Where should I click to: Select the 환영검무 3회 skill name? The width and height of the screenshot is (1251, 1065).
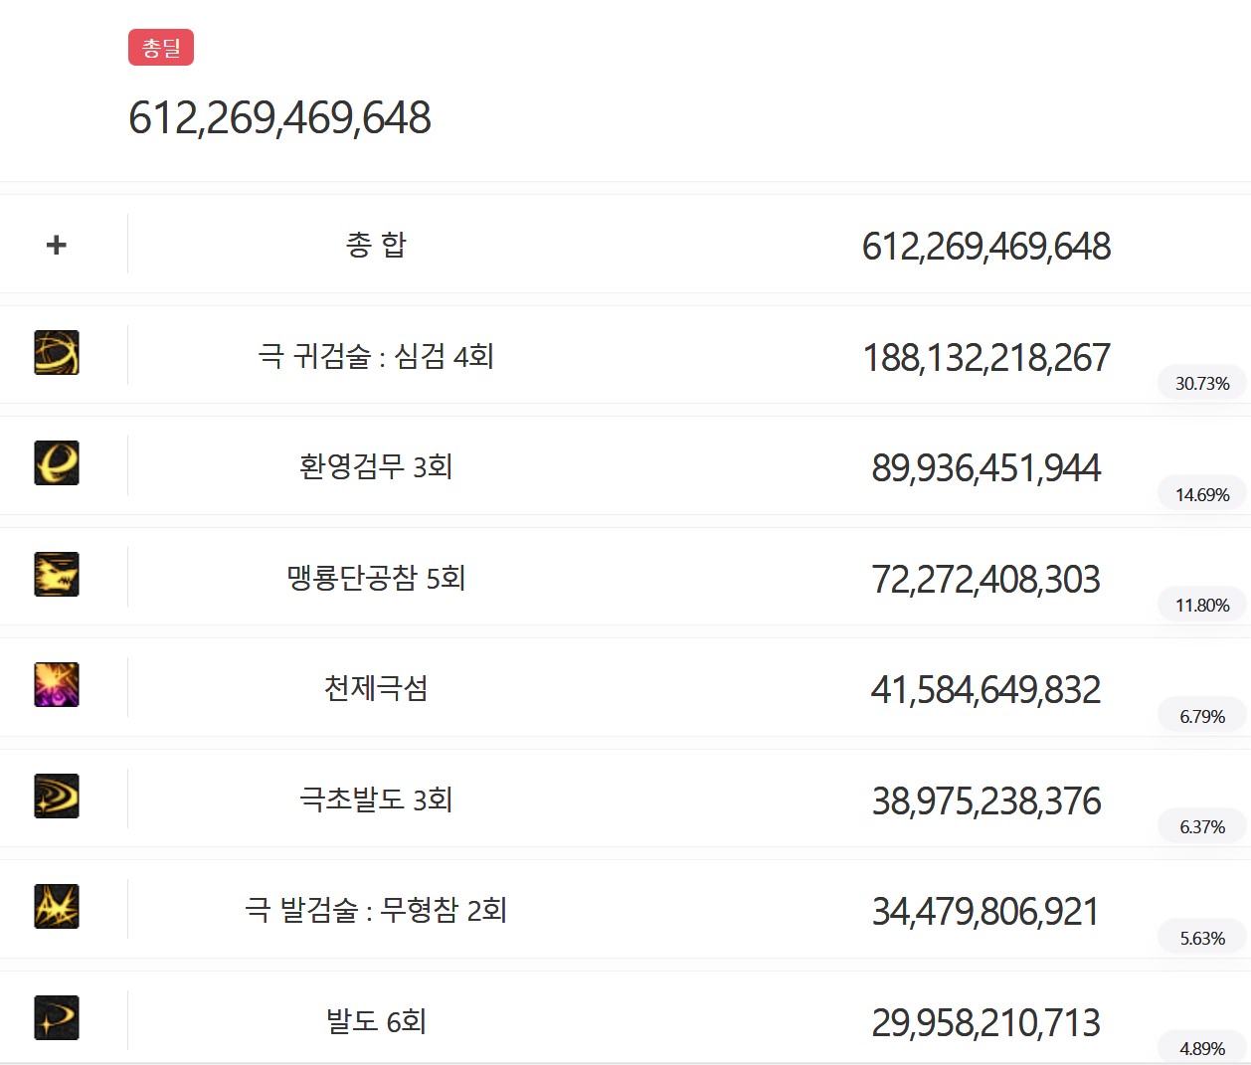(x=376, y=466)
